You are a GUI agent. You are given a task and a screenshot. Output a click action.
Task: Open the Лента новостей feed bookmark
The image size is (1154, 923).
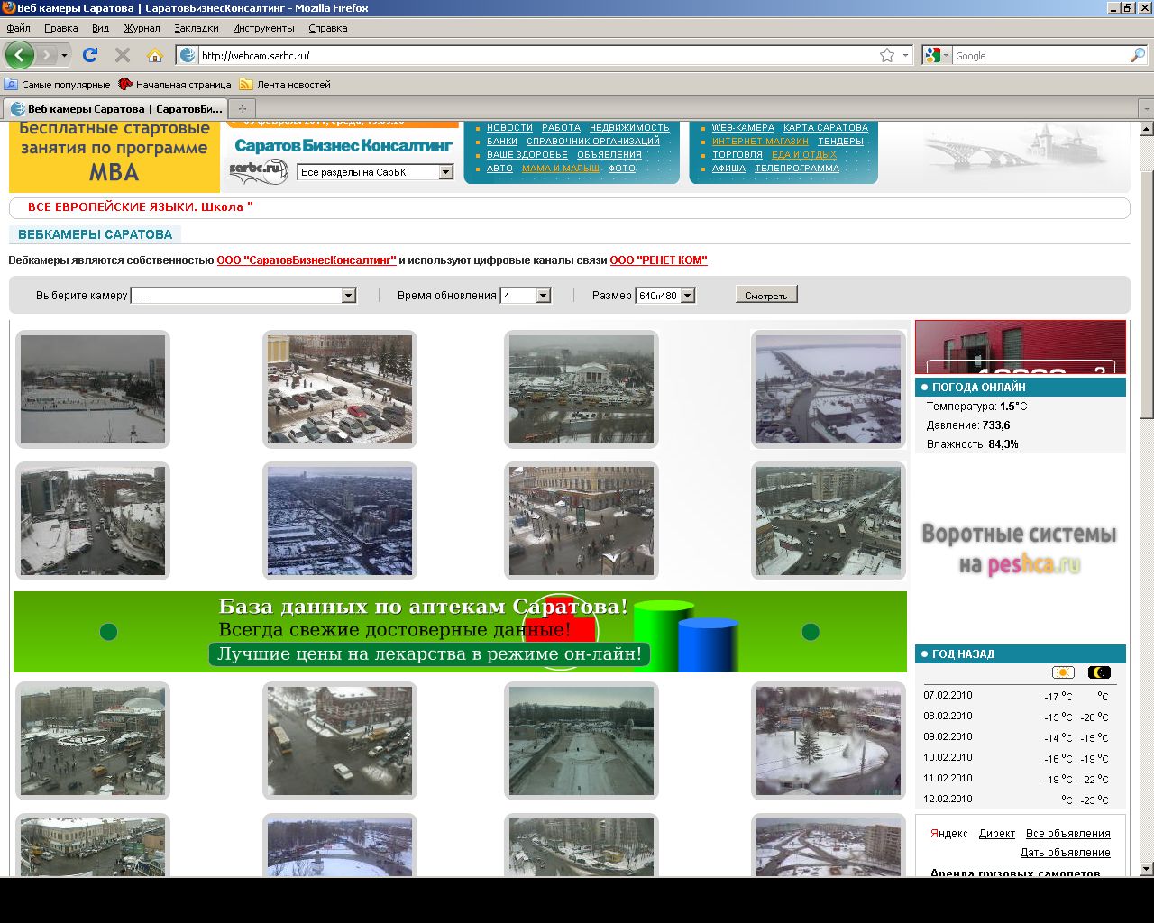tap(286, 85)
